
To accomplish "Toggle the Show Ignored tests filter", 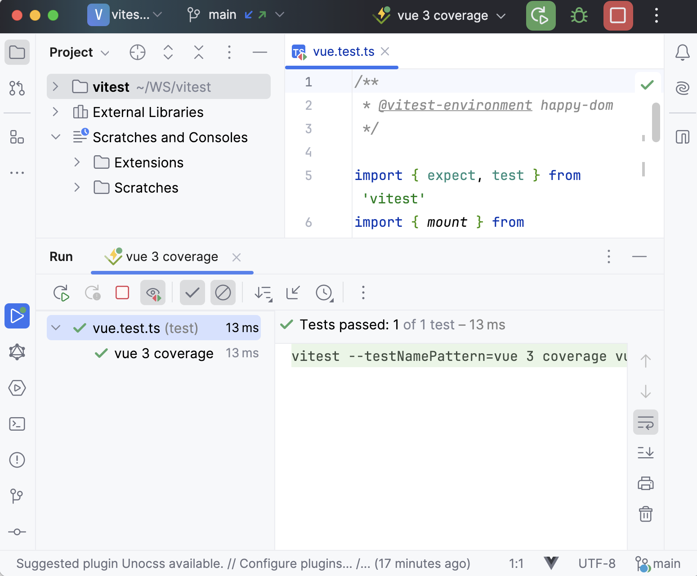I will point(223,292).
